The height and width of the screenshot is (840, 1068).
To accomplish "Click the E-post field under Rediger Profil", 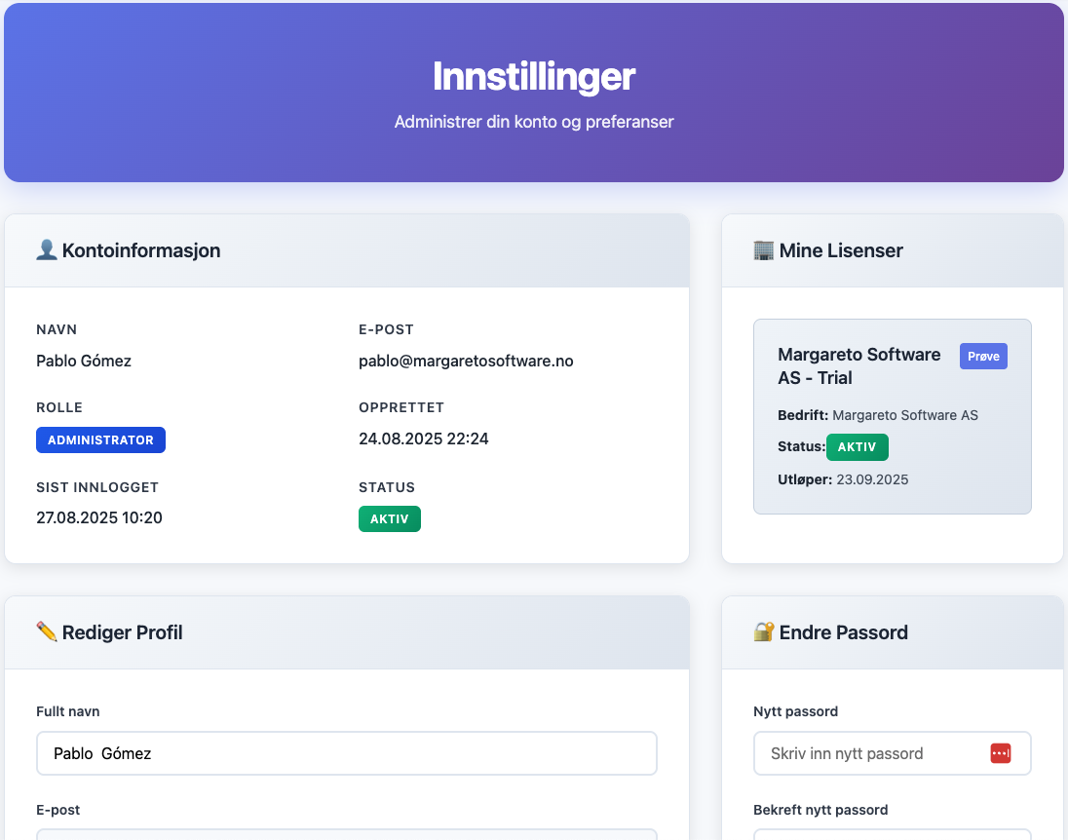I will coord(346,835).
